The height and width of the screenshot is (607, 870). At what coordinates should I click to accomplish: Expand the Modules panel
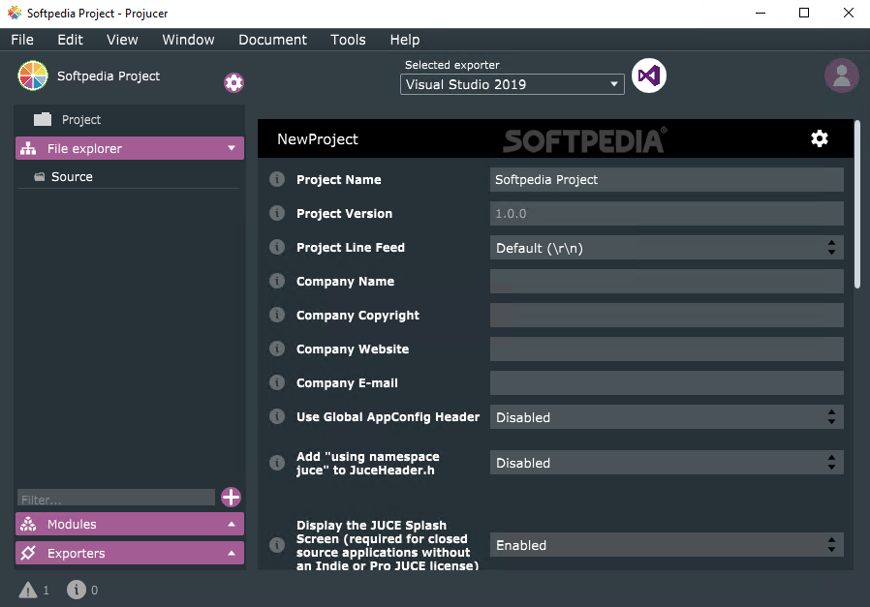(x=130, y=524)
